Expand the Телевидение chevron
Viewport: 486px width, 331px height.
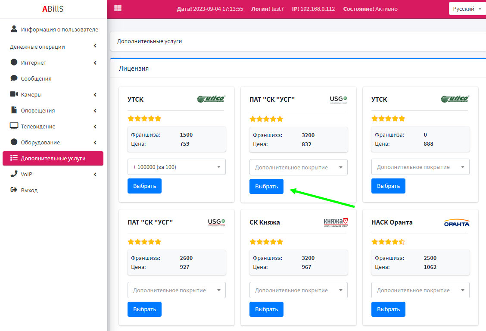(x=95, y=126)
